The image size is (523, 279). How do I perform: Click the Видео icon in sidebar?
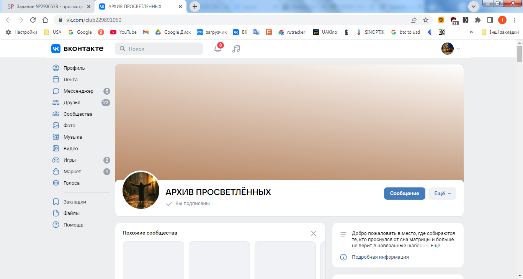[56, 149]
